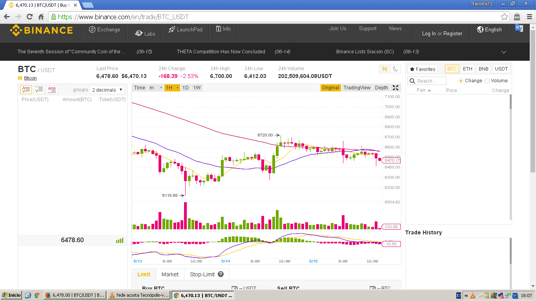Select the USDT market tab
Viewport: 536px width, 301px height.
click(501, 69)
